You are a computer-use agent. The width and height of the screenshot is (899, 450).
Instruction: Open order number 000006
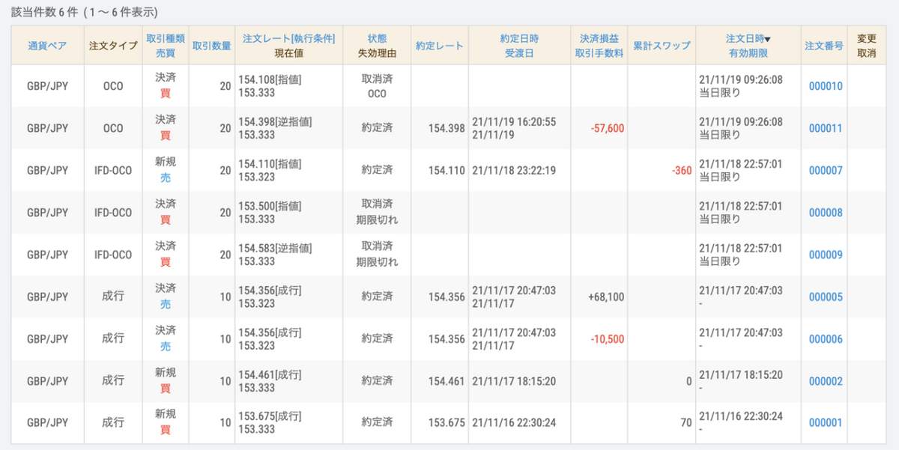826,339
